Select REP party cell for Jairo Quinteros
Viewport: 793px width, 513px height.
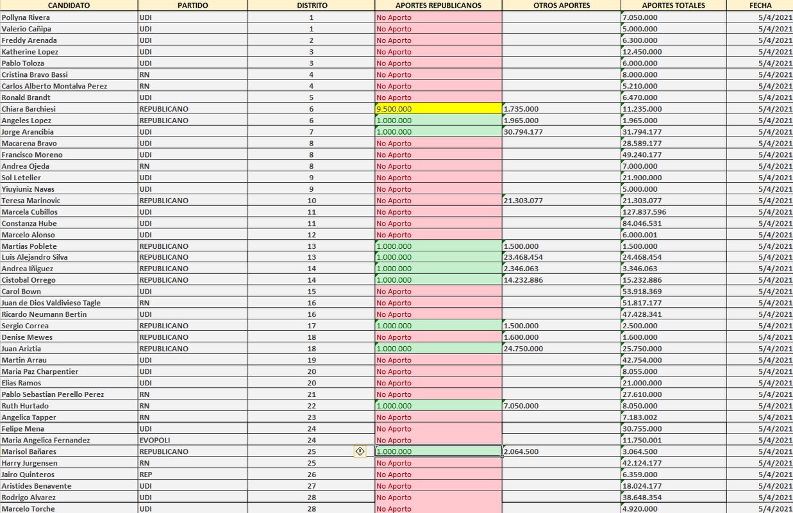[193, 475]
